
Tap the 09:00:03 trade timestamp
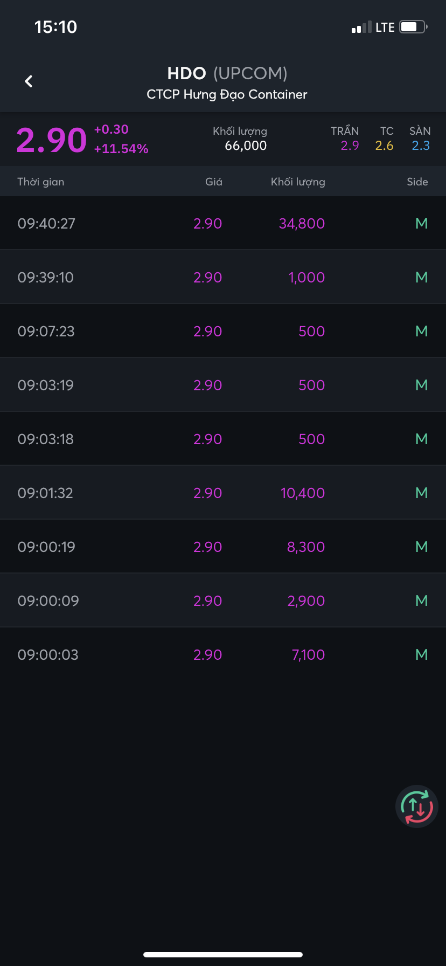coord(48,654)
